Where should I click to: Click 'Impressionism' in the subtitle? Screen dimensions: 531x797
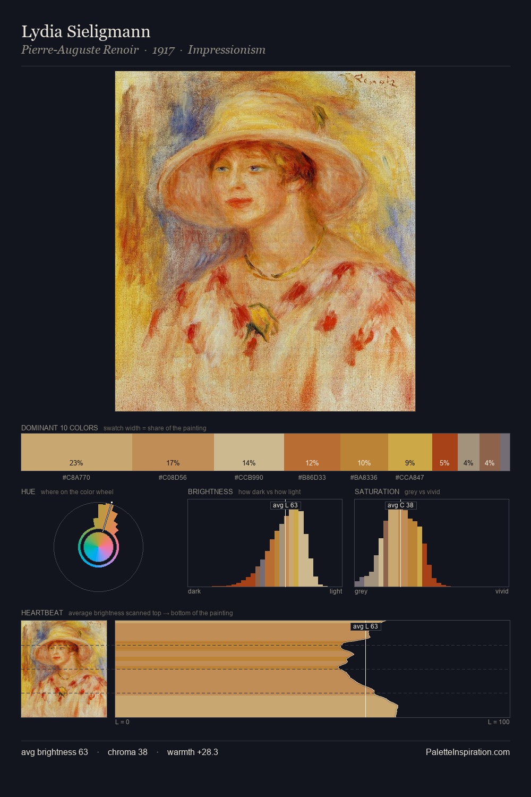[x=227, y=50]
